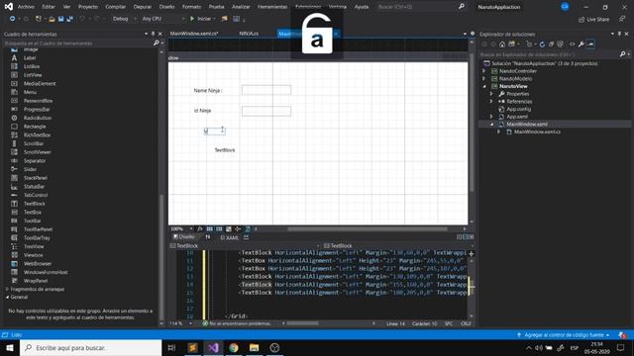Screen dimensions: 634x356
Task: Switch to the NINJA.cs tab
Action: 249,34
